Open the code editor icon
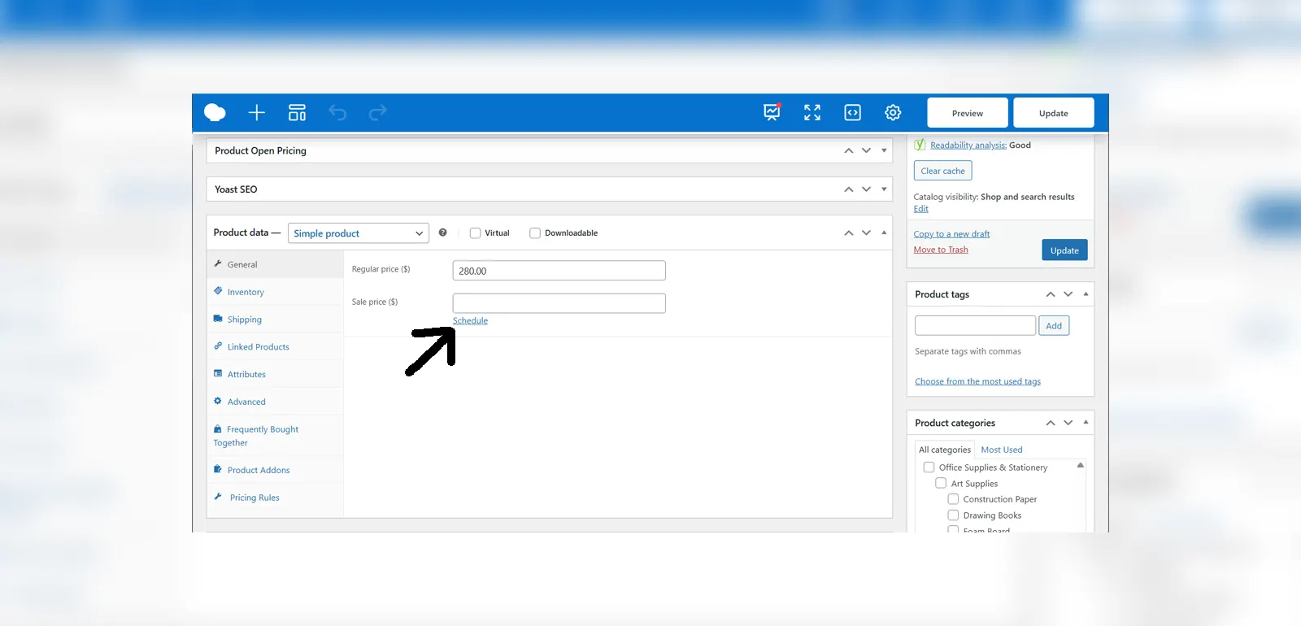 852,113
